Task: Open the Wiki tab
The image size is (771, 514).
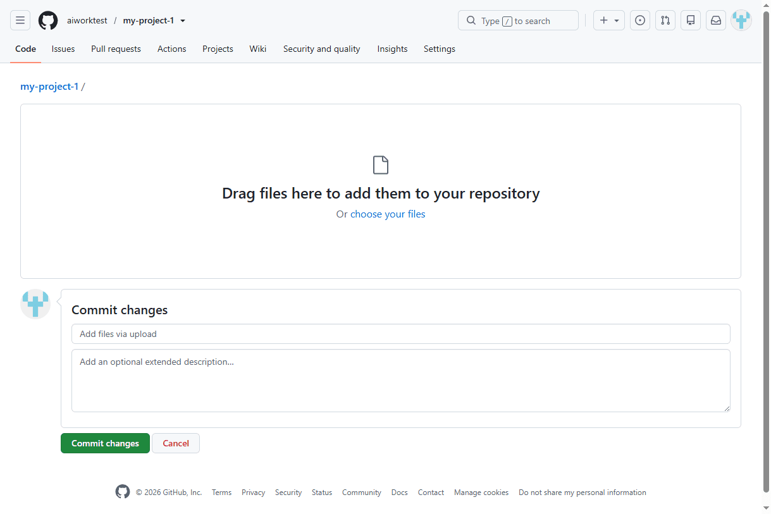Action: (257, 49)
